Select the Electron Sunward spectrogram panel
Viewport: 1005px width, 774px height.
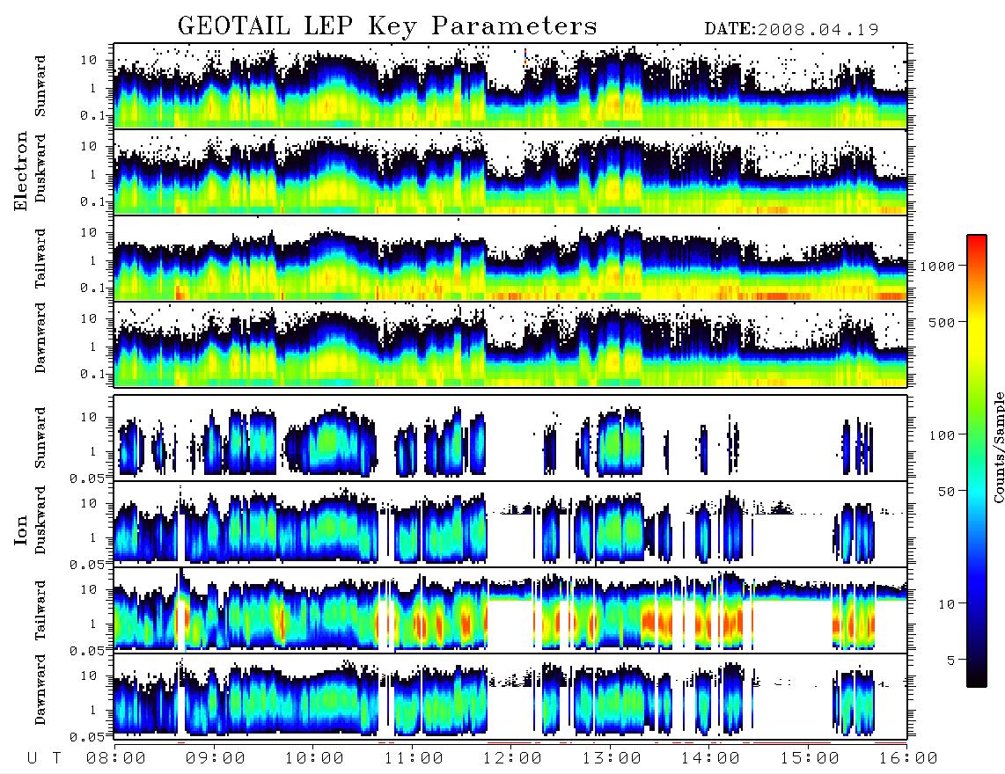pos(510,85)
